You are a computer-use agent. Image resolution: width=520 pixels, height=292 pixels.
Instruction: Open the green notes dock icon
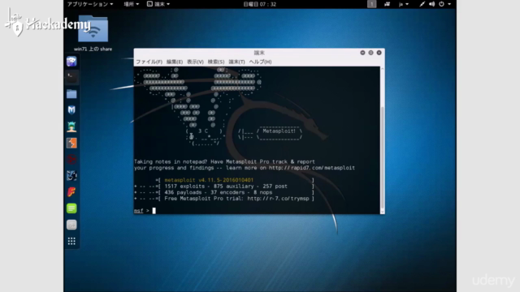tap(71, 208)
